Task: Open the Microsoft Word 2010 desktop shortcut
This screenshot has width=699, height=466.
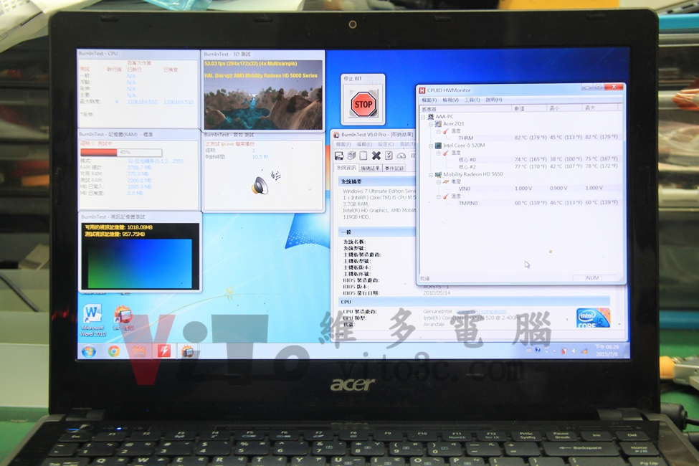Action: (92, 320)
